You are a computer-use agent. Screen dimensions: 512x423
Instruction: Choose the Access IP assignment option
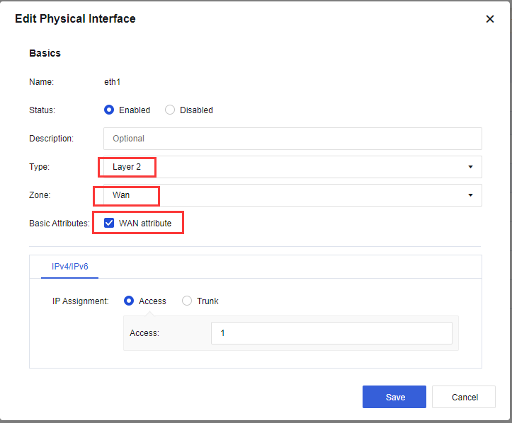coord(129,301)
